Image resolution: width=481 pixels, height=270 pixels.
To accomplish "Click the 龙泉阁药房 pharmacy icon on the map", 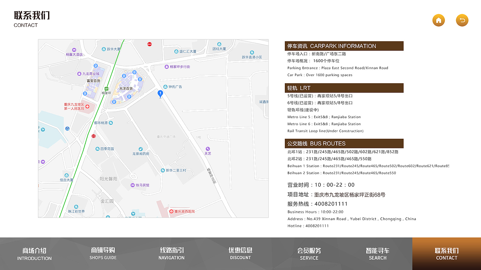I will click(x=141, y=148).
